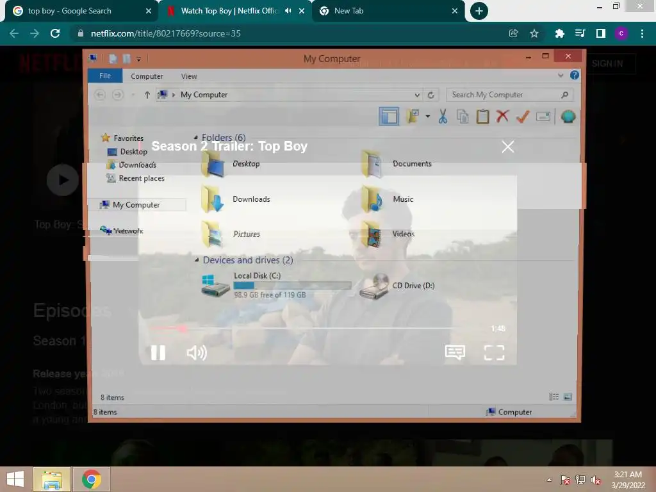Click the Copy toolbar icon
Image resolution: width=656 pixels, height=492 pixels.
(463, 117)
